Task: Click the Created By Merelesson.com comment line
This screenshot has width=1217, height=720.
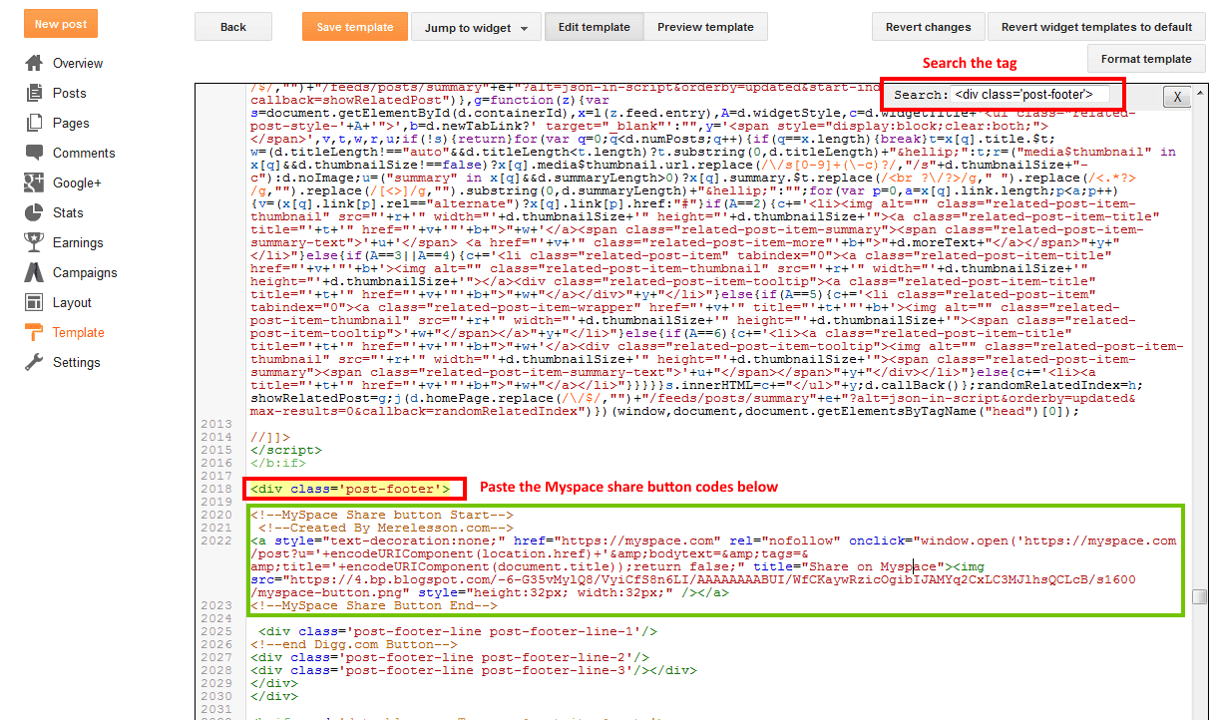Action: (385, 528)
